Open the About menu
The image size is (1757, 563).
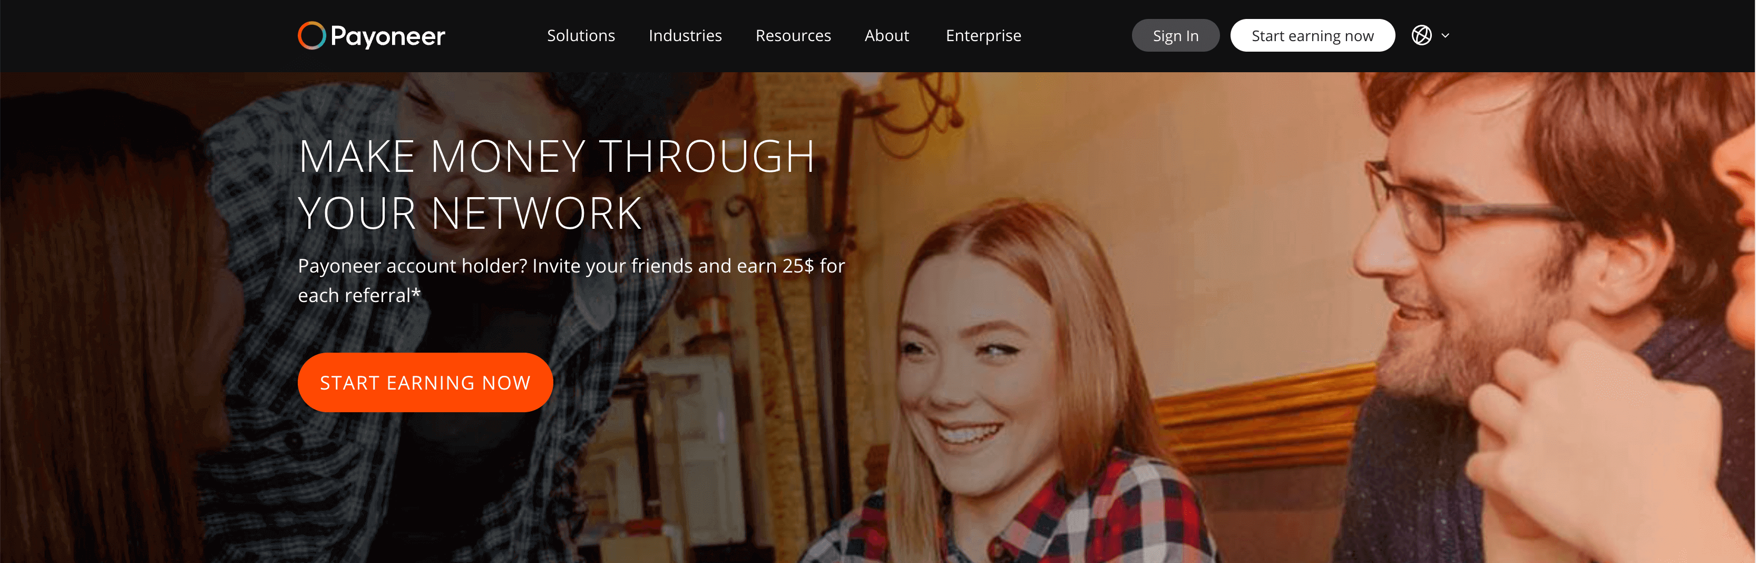click(886, 35)
